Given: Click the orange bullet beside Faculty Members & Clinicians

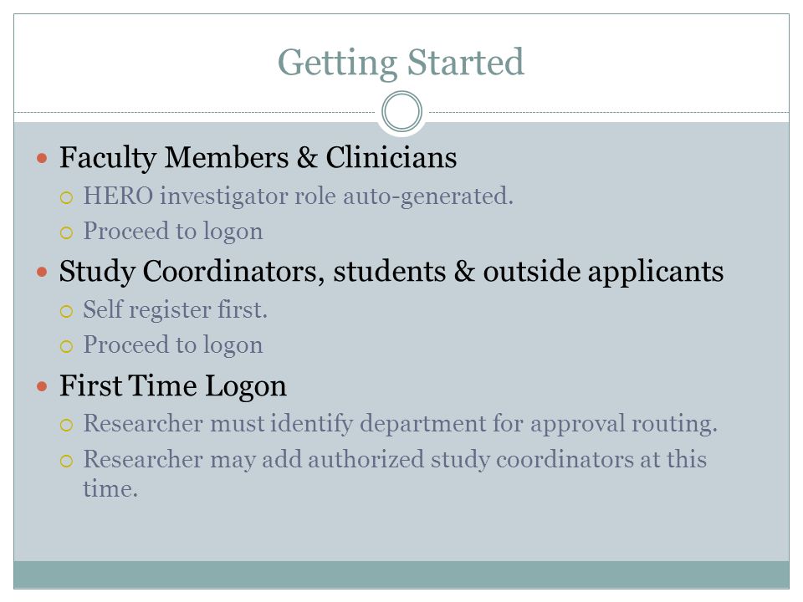Looking at the screenshot, I should [42, 158].
